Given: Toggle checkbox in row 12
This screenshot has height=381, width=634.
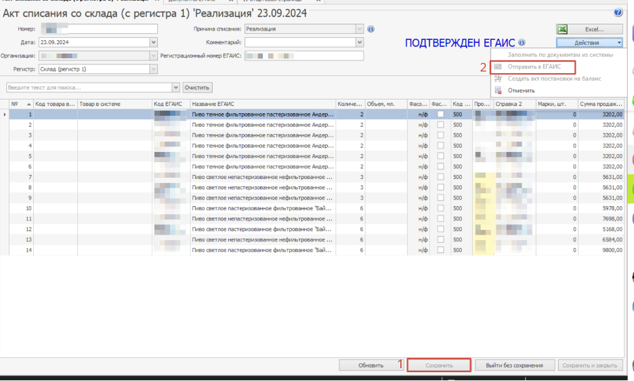Looking at the screenshot, I should [440, 229].
